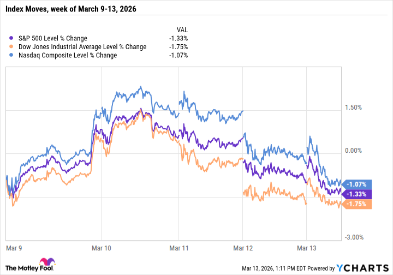Viewport: 393px width, 275px height.
Task: Click the blue -1.07% end-of-line tag
Action: point(358,184)
